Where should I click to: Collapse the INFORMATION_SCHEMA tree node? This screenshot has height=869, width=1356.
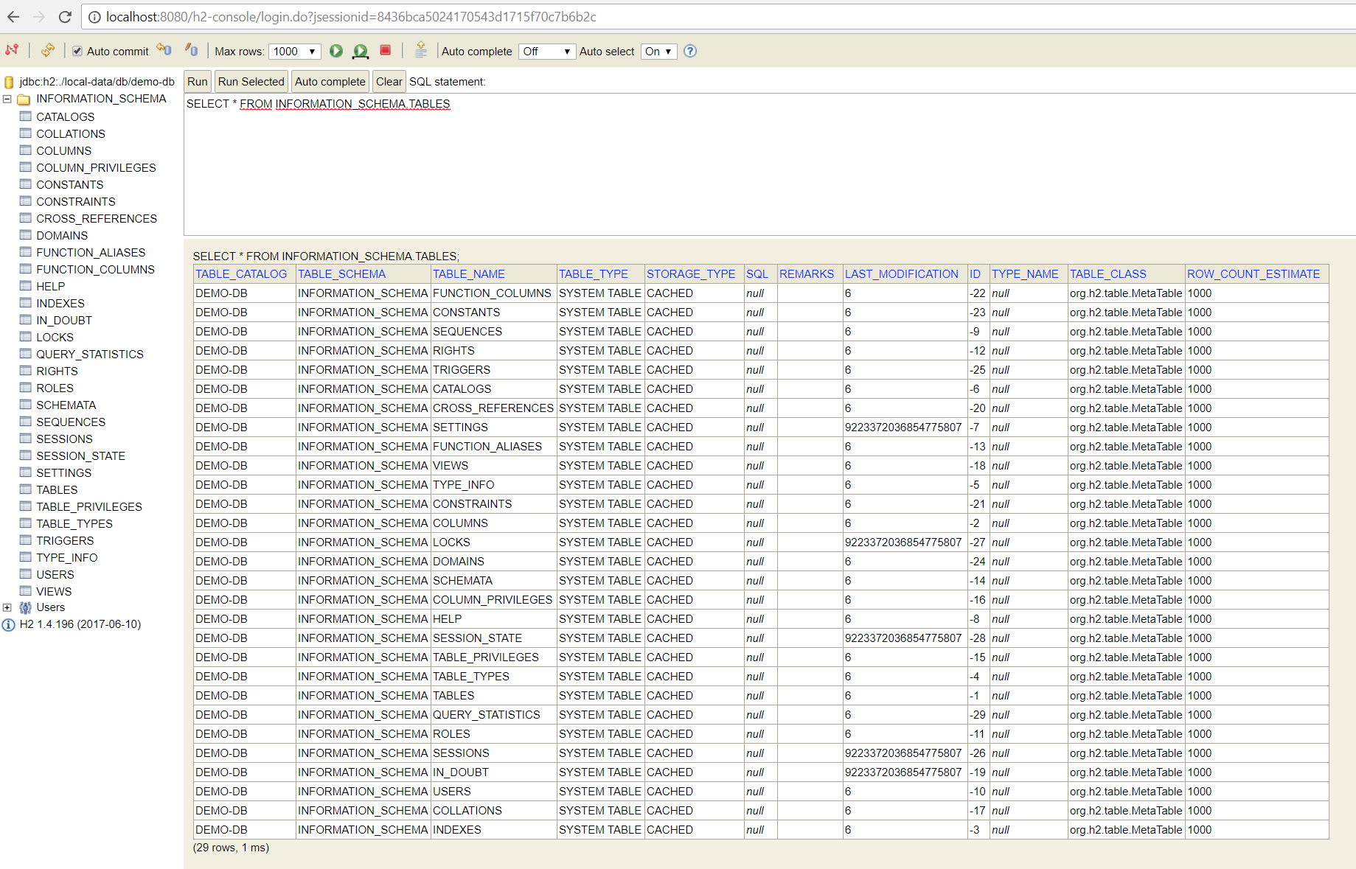[x=7, y=99]
